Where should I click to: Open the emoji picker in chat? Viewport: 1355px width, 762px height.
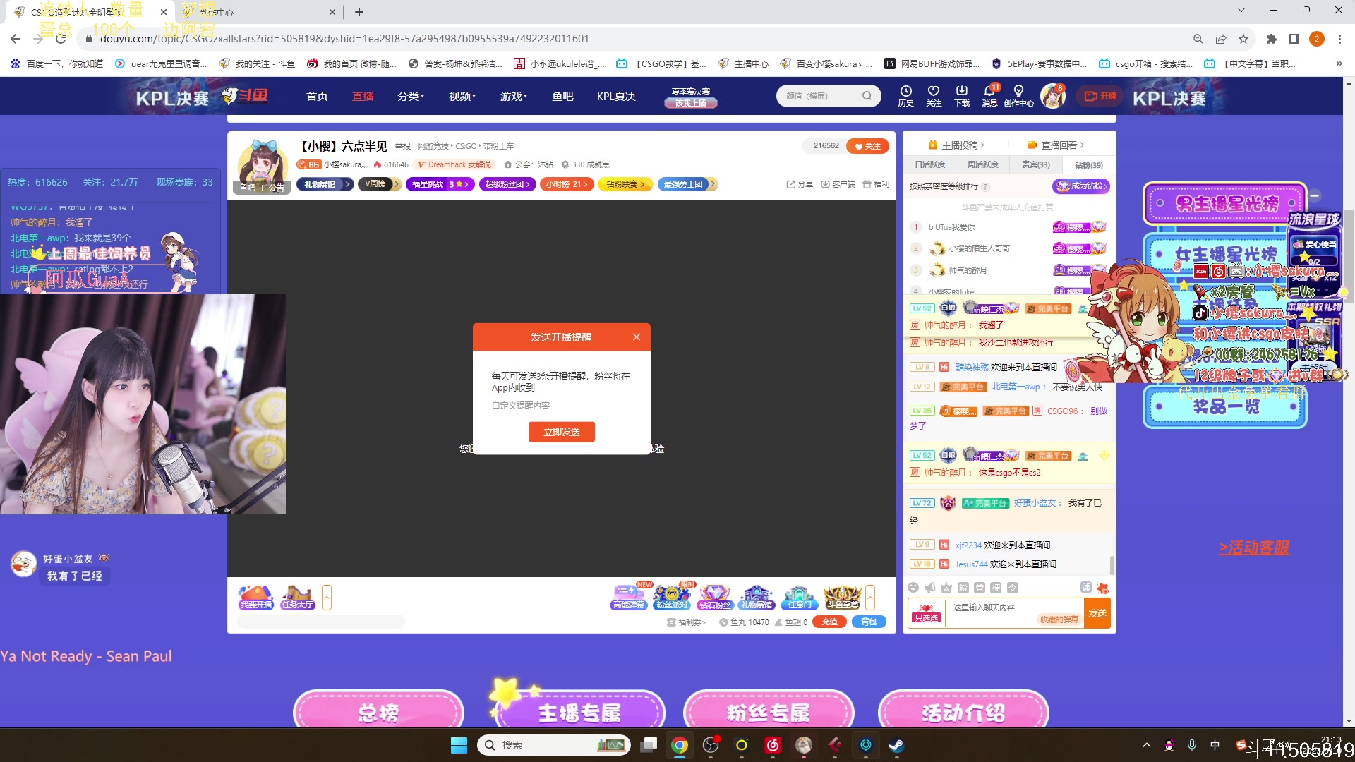913,588
